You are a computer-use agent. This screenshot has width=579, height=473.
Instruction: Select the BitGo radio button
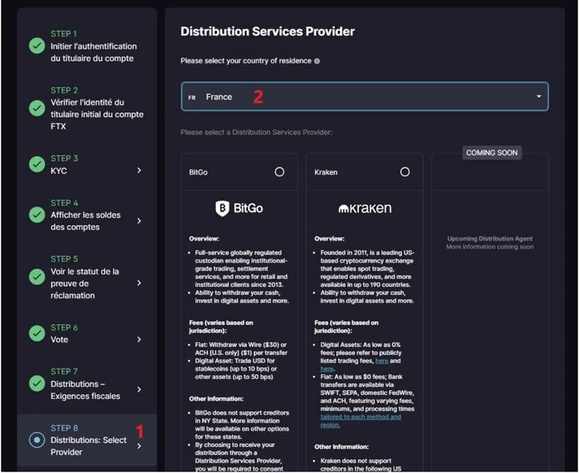click(280, 172)
